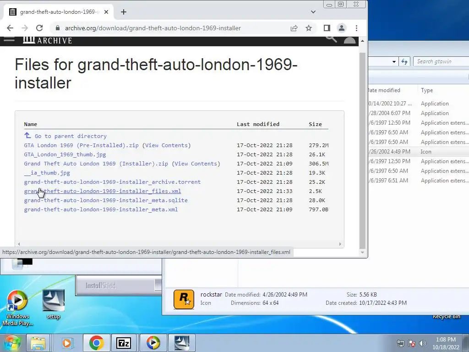Reload the archive.org page

39,28
